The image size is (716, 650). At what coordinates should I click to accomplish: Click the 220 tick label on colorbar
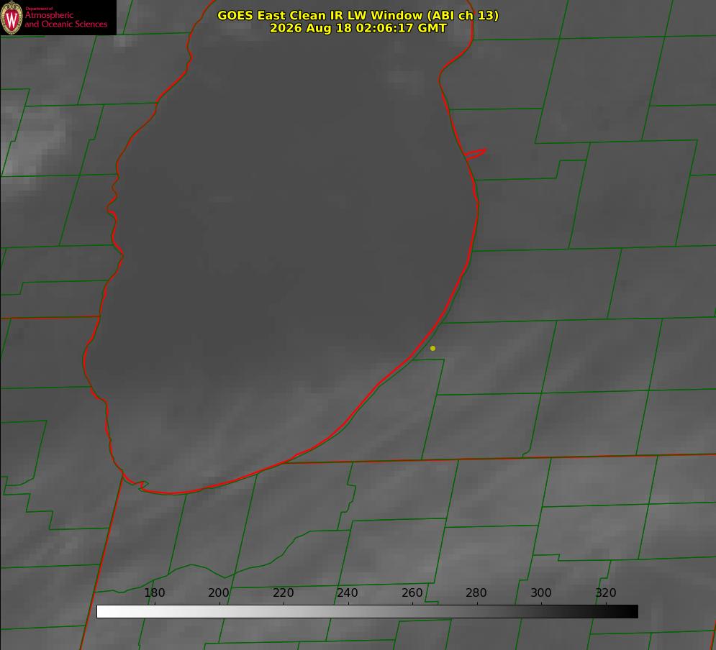(x=283, y=592)
